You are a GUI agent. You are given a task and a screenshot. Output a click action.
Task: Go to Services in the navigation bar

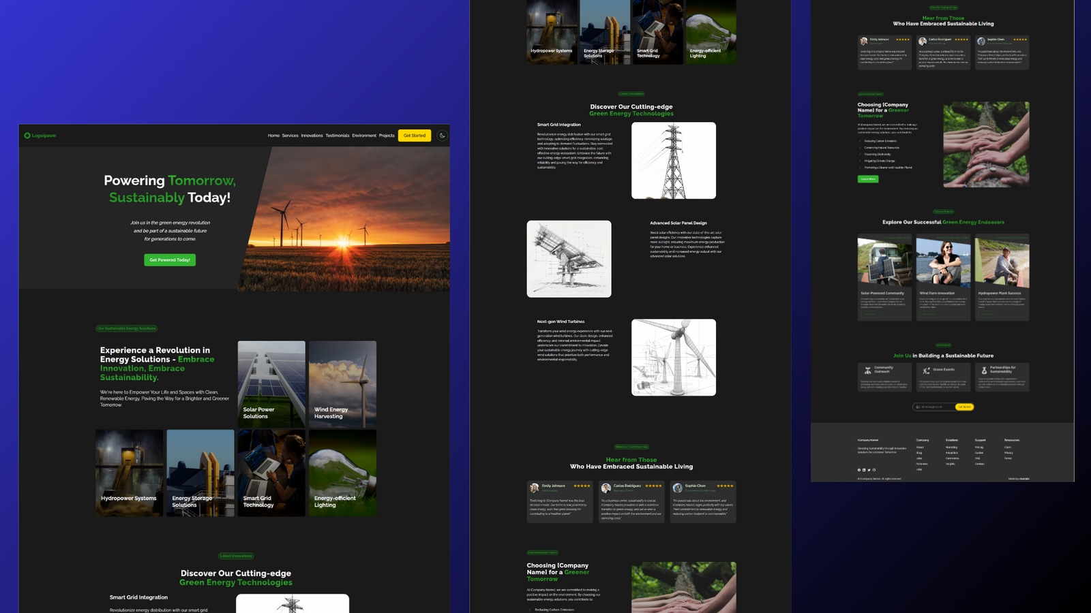[x=290, y=136]
